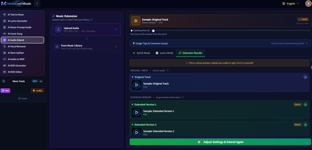Open the English language dropdown
The width and height of the screenshot is (312, 150).
pyautogui.click(x=290, y=4)
